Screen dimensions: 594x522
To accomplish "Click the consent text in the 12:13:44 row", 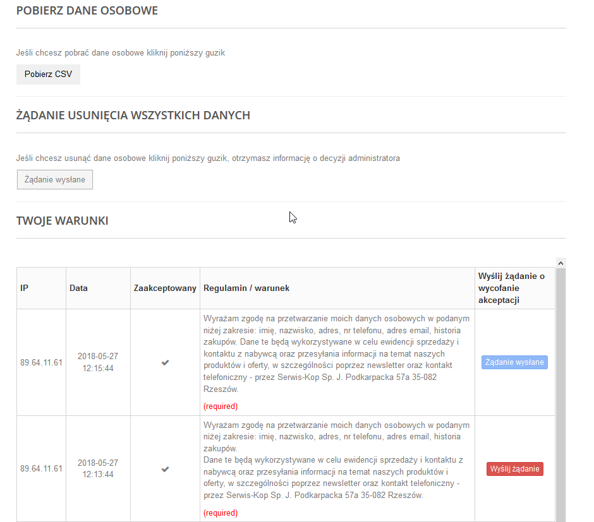I will click(336, 460).
